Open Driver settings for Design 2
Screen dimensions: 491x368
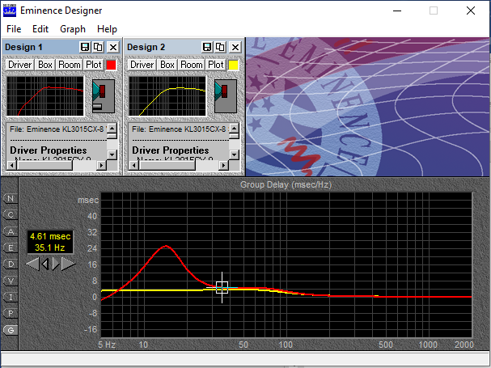(x=142, y=65)
